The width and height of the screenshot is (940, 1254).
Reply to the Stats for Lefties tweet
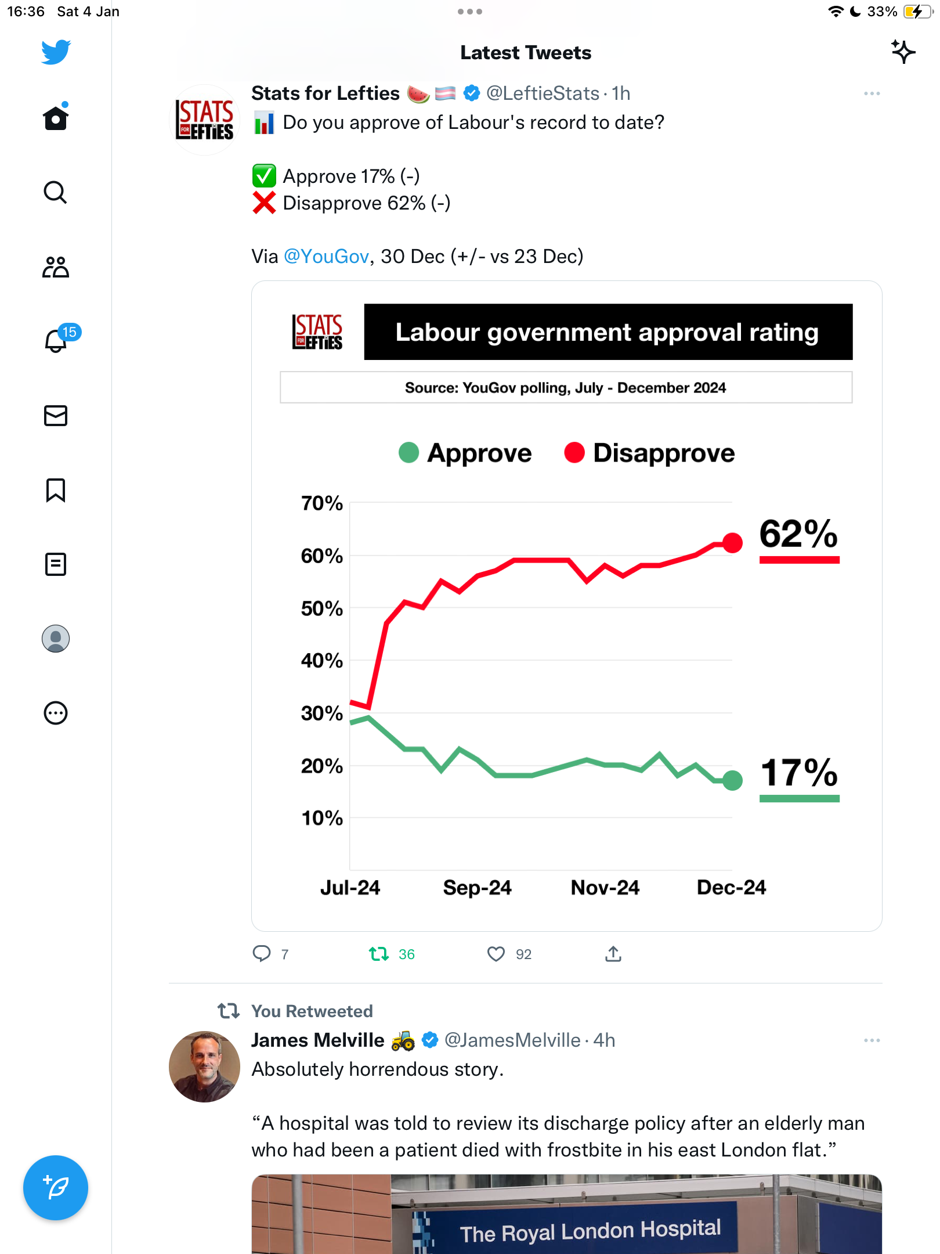[x=262, y=954]
